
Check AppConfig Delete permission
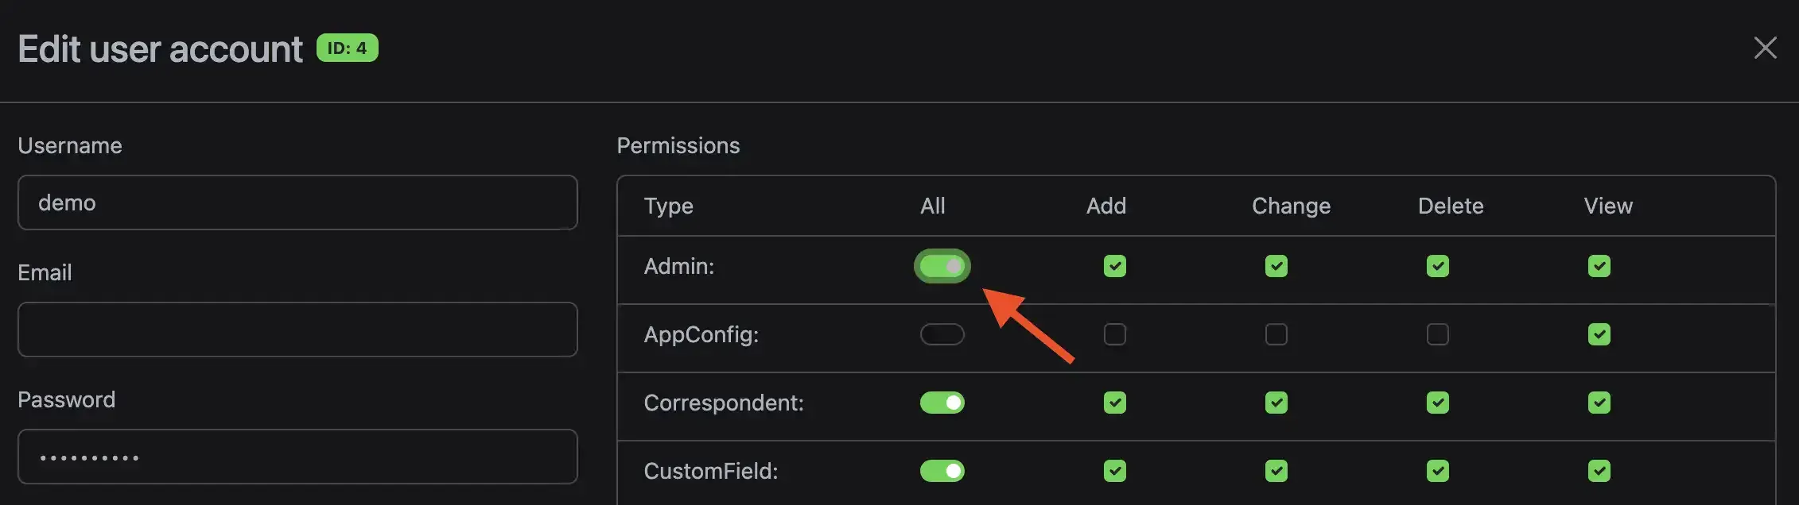tap(1438, 334)
